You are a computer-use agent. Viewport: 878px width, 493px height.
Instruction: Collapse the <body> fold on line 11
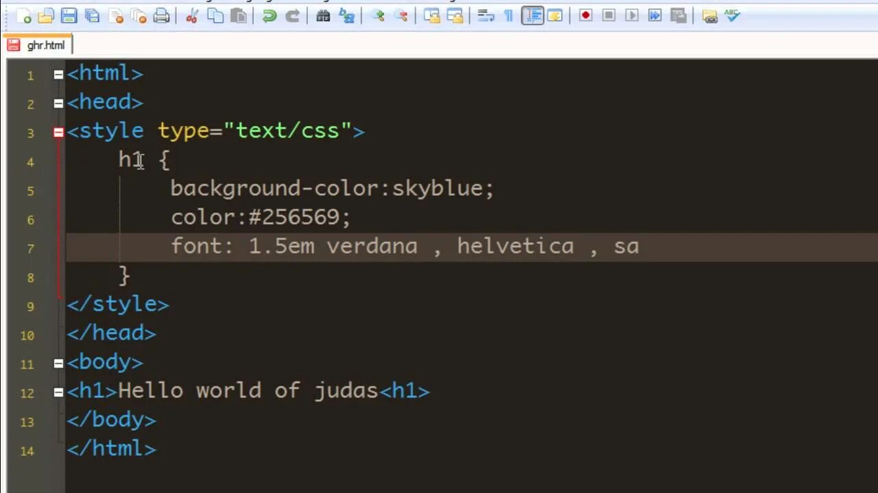[58, 363]
